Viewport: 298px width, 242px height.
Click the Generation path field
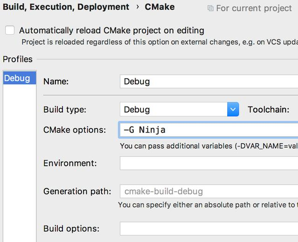[x=209, y=191]
